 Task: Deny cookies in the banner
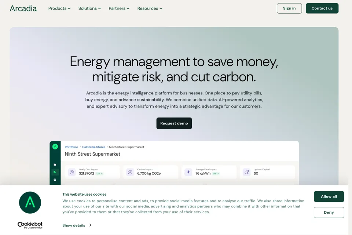pos(329,212)
